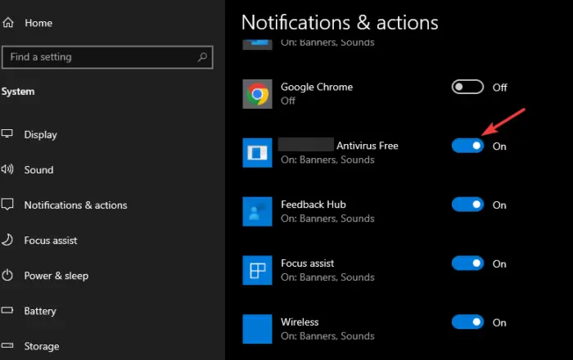Click the Battery icon in sidebar
Screen dimensions: 573x360
[x=7, y=310]
